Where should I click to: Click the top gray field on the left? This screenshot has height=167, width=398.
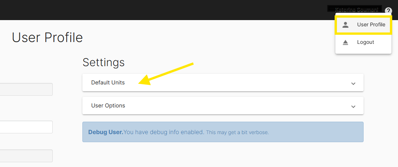[x=26, y=90]
